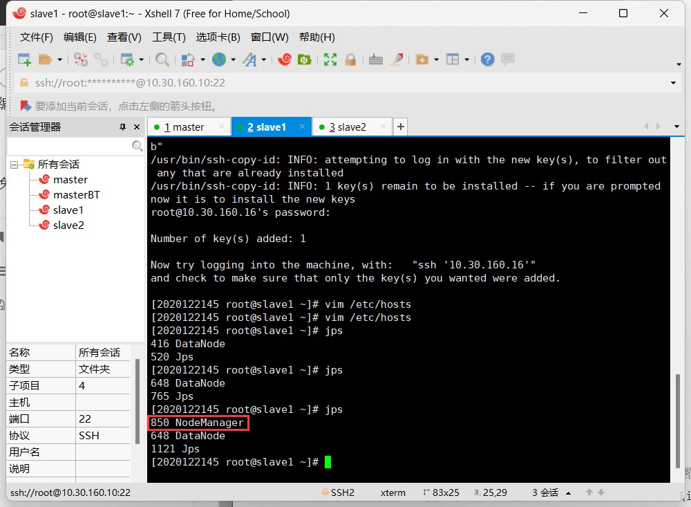Click the New Session toolbar icon
This screenshot has width=691, height=507.
(24, 60)
